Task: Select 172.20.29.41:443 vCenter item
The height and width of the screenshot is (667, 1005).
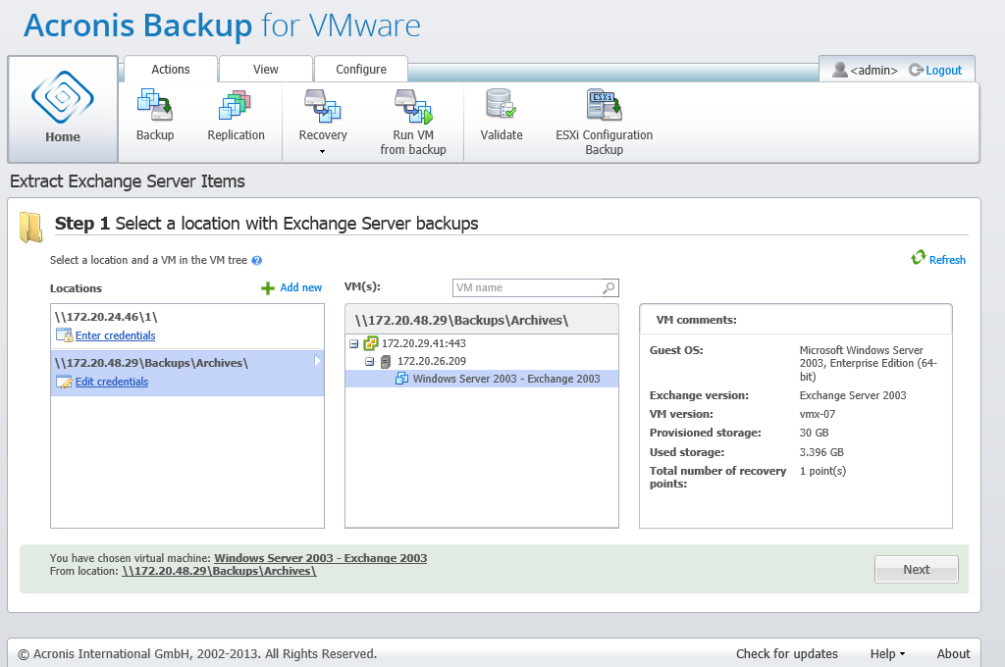Action: (x=424, y=343)
